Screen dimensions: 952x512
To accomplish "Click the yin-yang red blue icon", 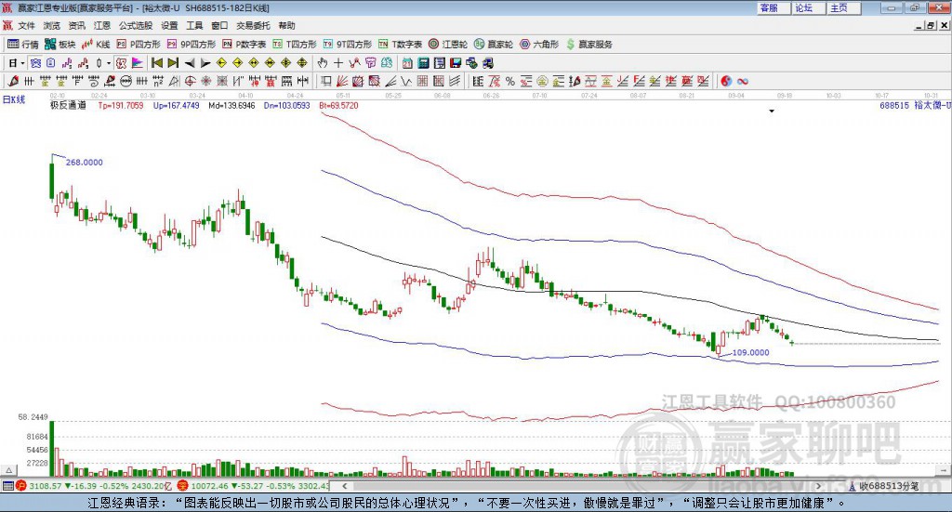I will click(726, 81).
